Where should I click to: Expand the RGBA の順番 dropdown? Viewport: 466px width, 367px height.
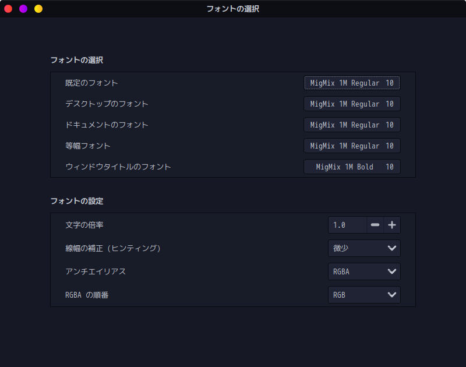[x=364, y=295]
